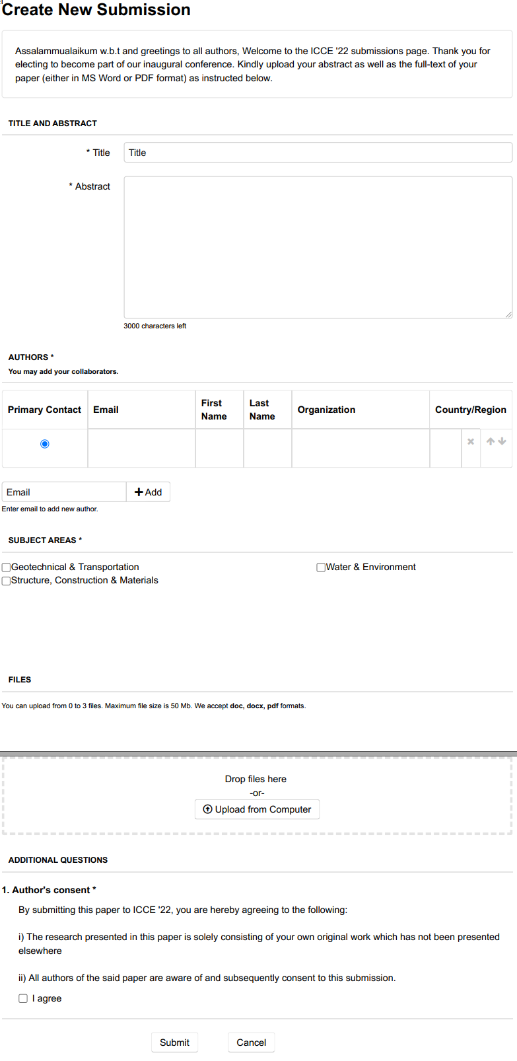Click the Abstract box resize handle
Viewport: 517px width, 1061px height.
pyautogui.click(x=508, y=314)
